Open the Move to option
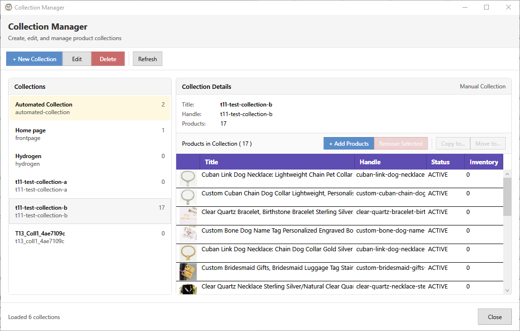This screenshot has width=520, height=331. pos(487,143)
